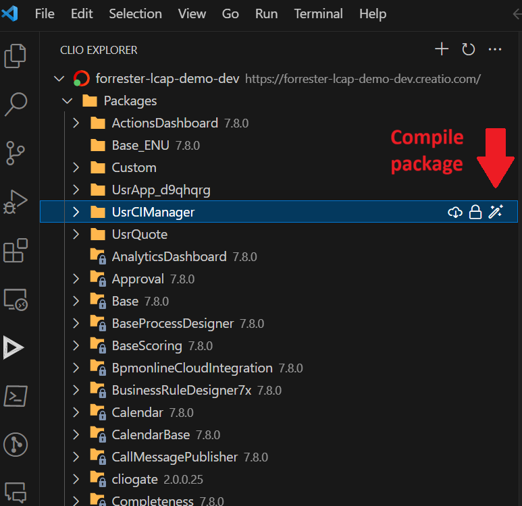Click the Packages folder label

pos(130,101)
